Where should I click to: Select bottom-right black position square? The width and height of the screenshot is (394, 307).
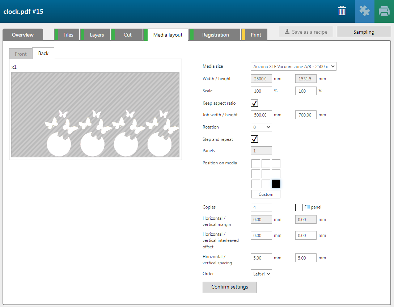[x=276, y=184]
